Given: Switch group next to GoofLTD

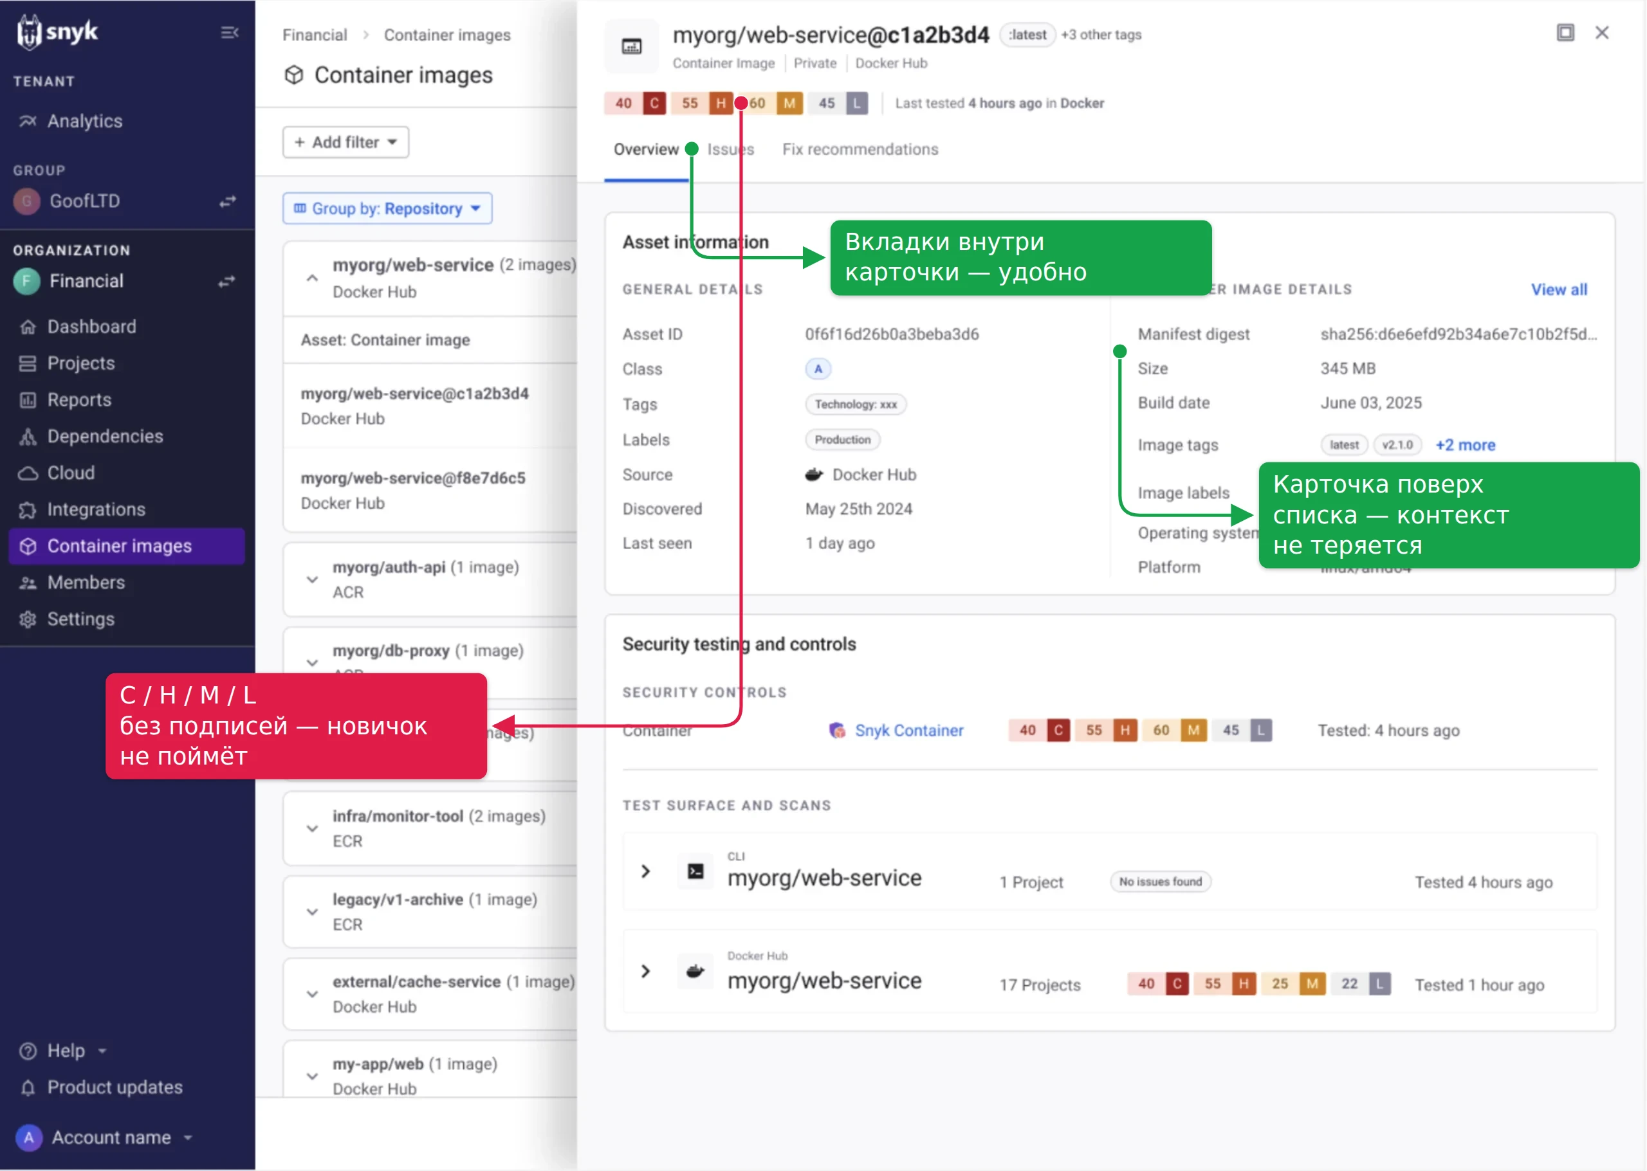Looking at the screenshot, I should [227, 201].
